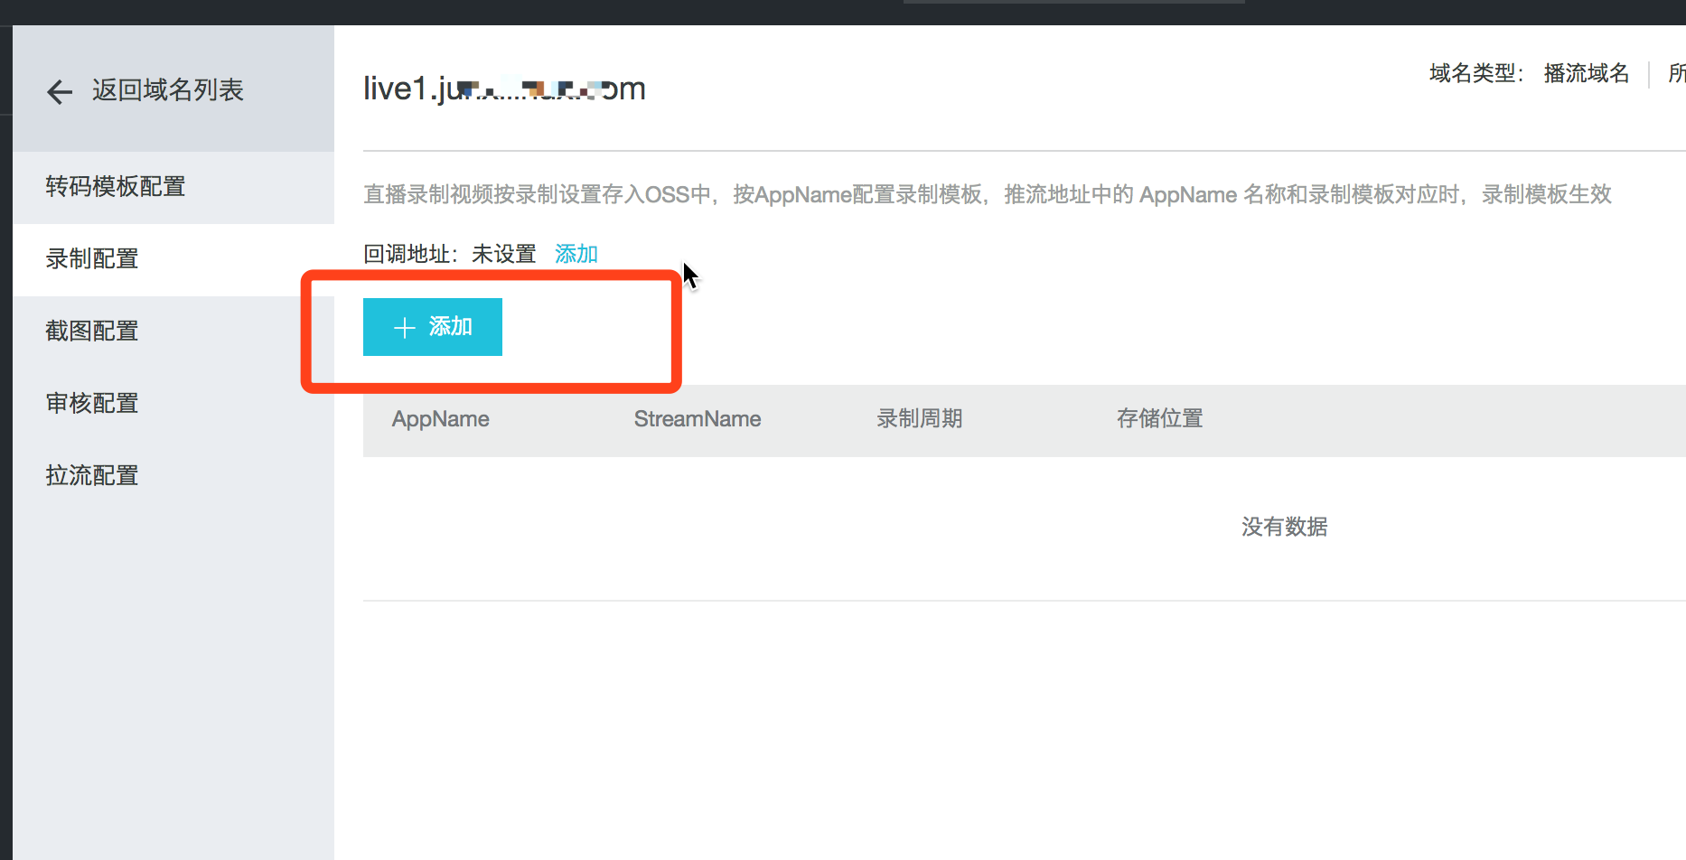Click the plus icon in the 添加 button
This screenshot has height=860, width=1686.
pos(405,328)
